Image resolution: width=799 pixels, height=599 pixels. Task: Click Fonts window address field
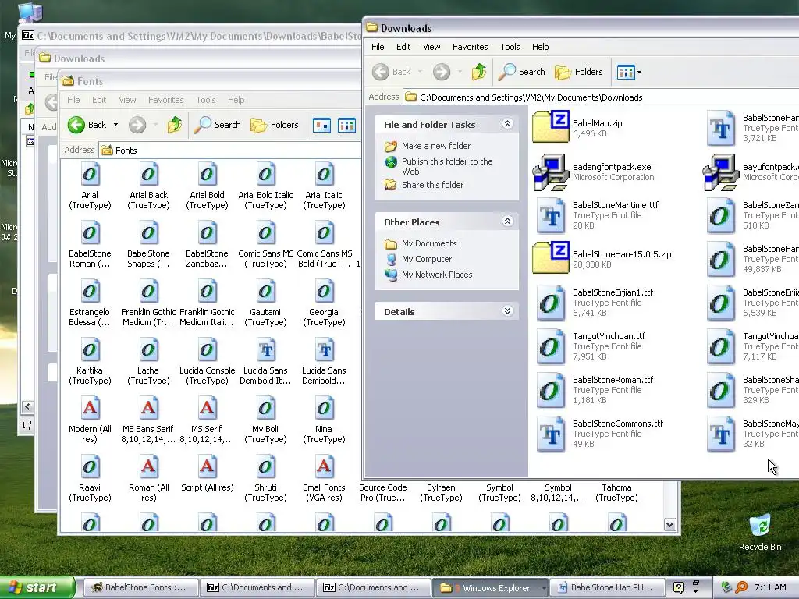(x=230, y=151)
